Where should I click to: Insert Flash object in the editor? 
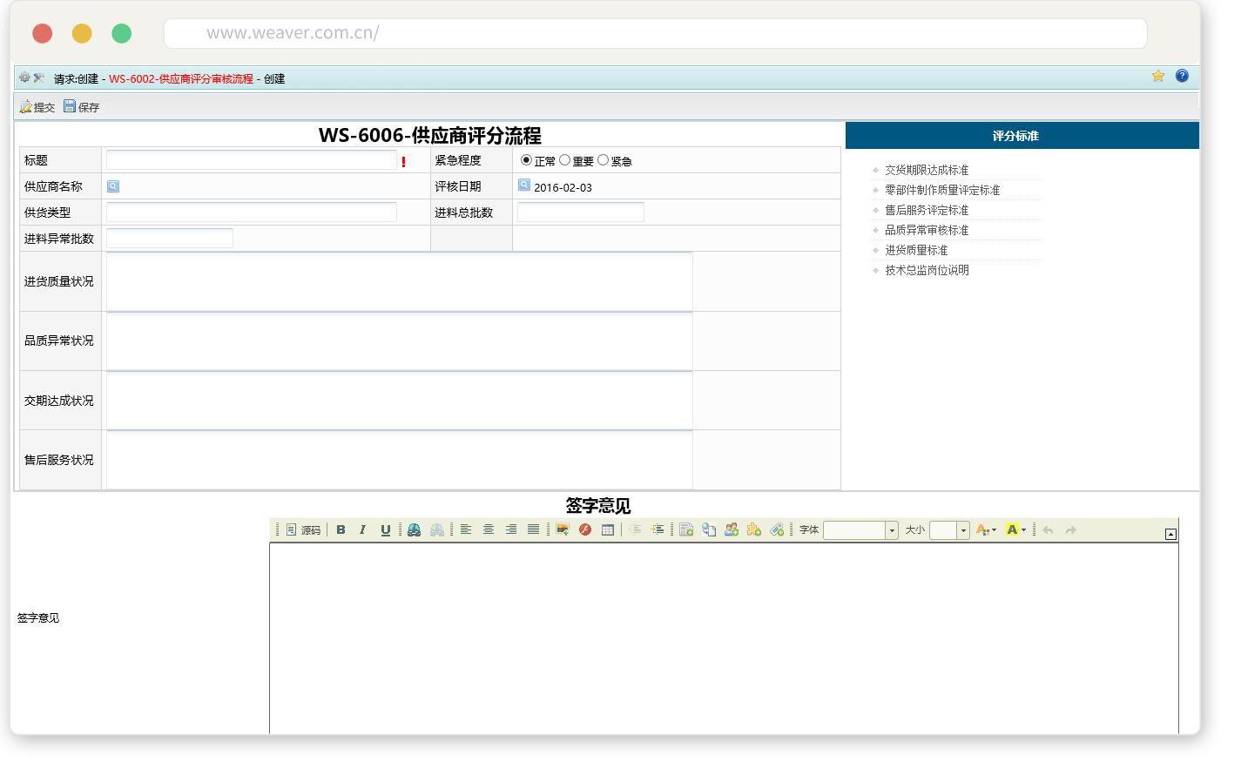(585, 529)
